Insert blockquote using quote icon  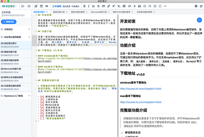(139, 6)
